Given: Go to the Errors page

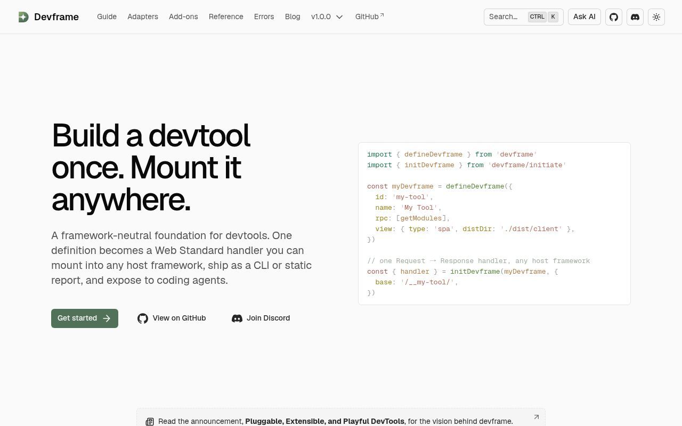Looking at the screenshot, I should pos(264,17).
